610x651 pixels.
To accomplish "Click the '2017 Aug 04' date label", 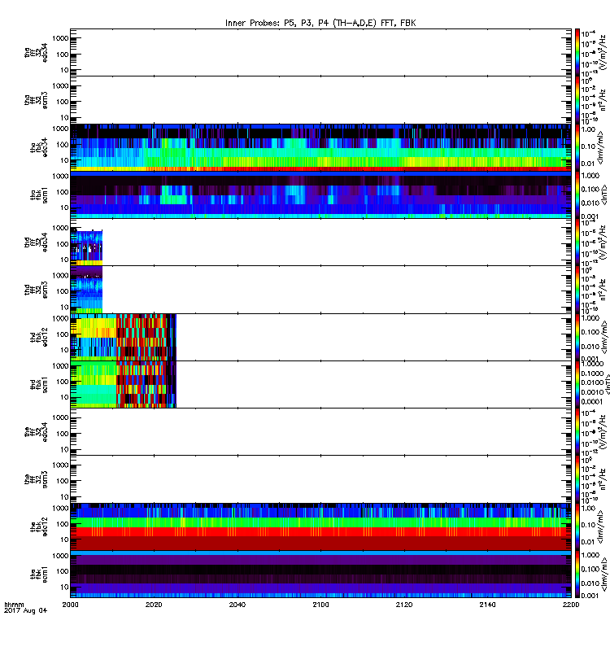I will pyautogui.click(x=26, y=610).
